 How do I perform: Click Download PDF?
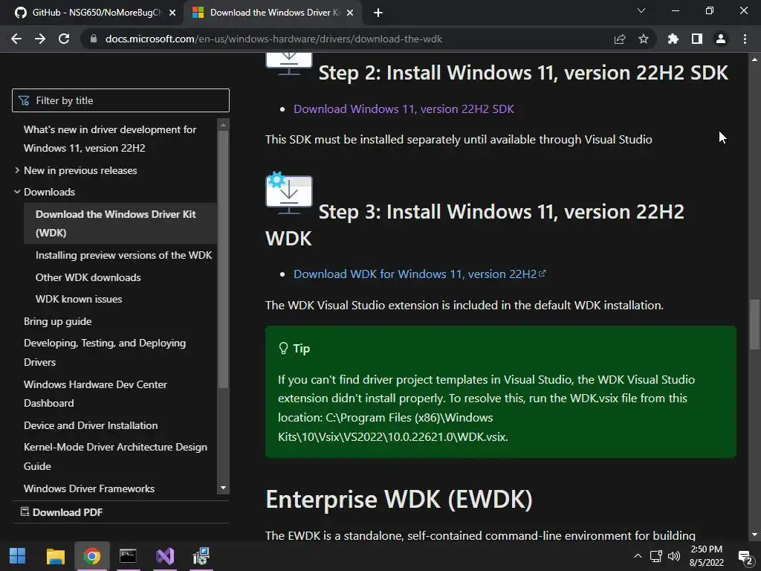pyautogui.click(x=62, y=512)
